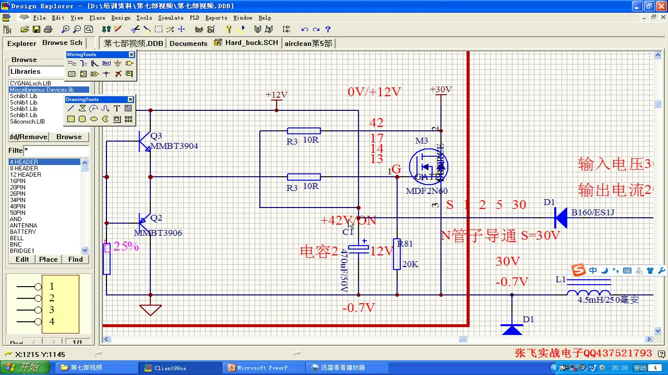Click component list scroll down arrow
This screenshot has width=668, height=375.
[x=85, y=250]
